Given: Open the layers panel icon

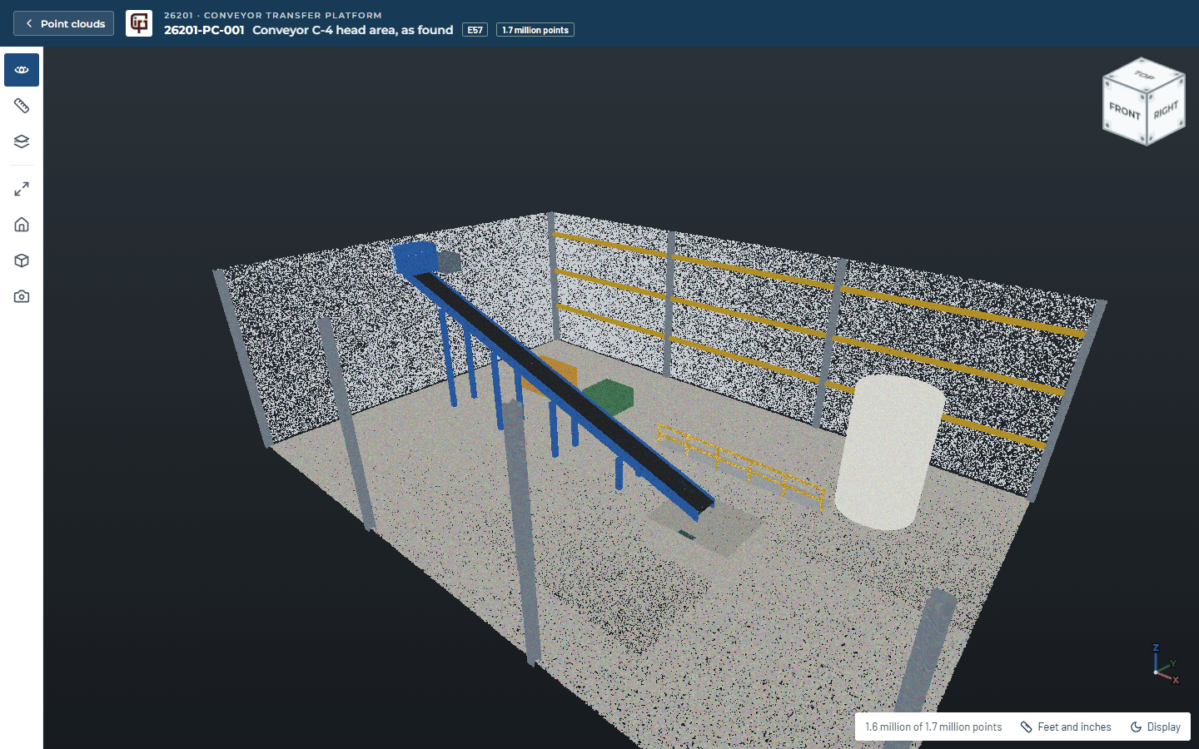Looking at the screenshot, I should pyautogui.click(x=22, y=141).
